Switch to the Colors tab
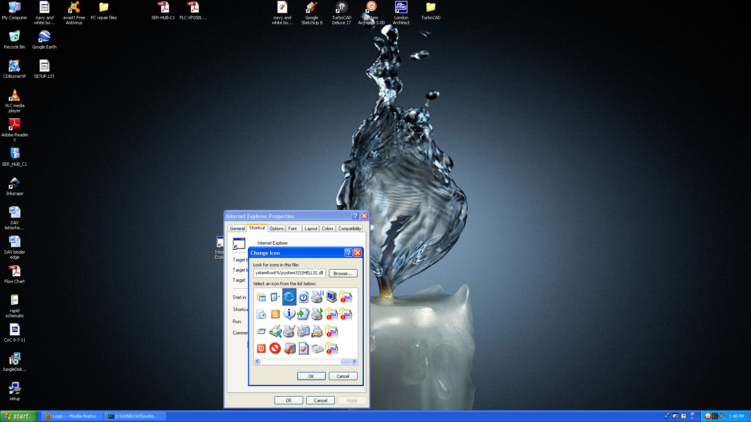 click(328, 229)
